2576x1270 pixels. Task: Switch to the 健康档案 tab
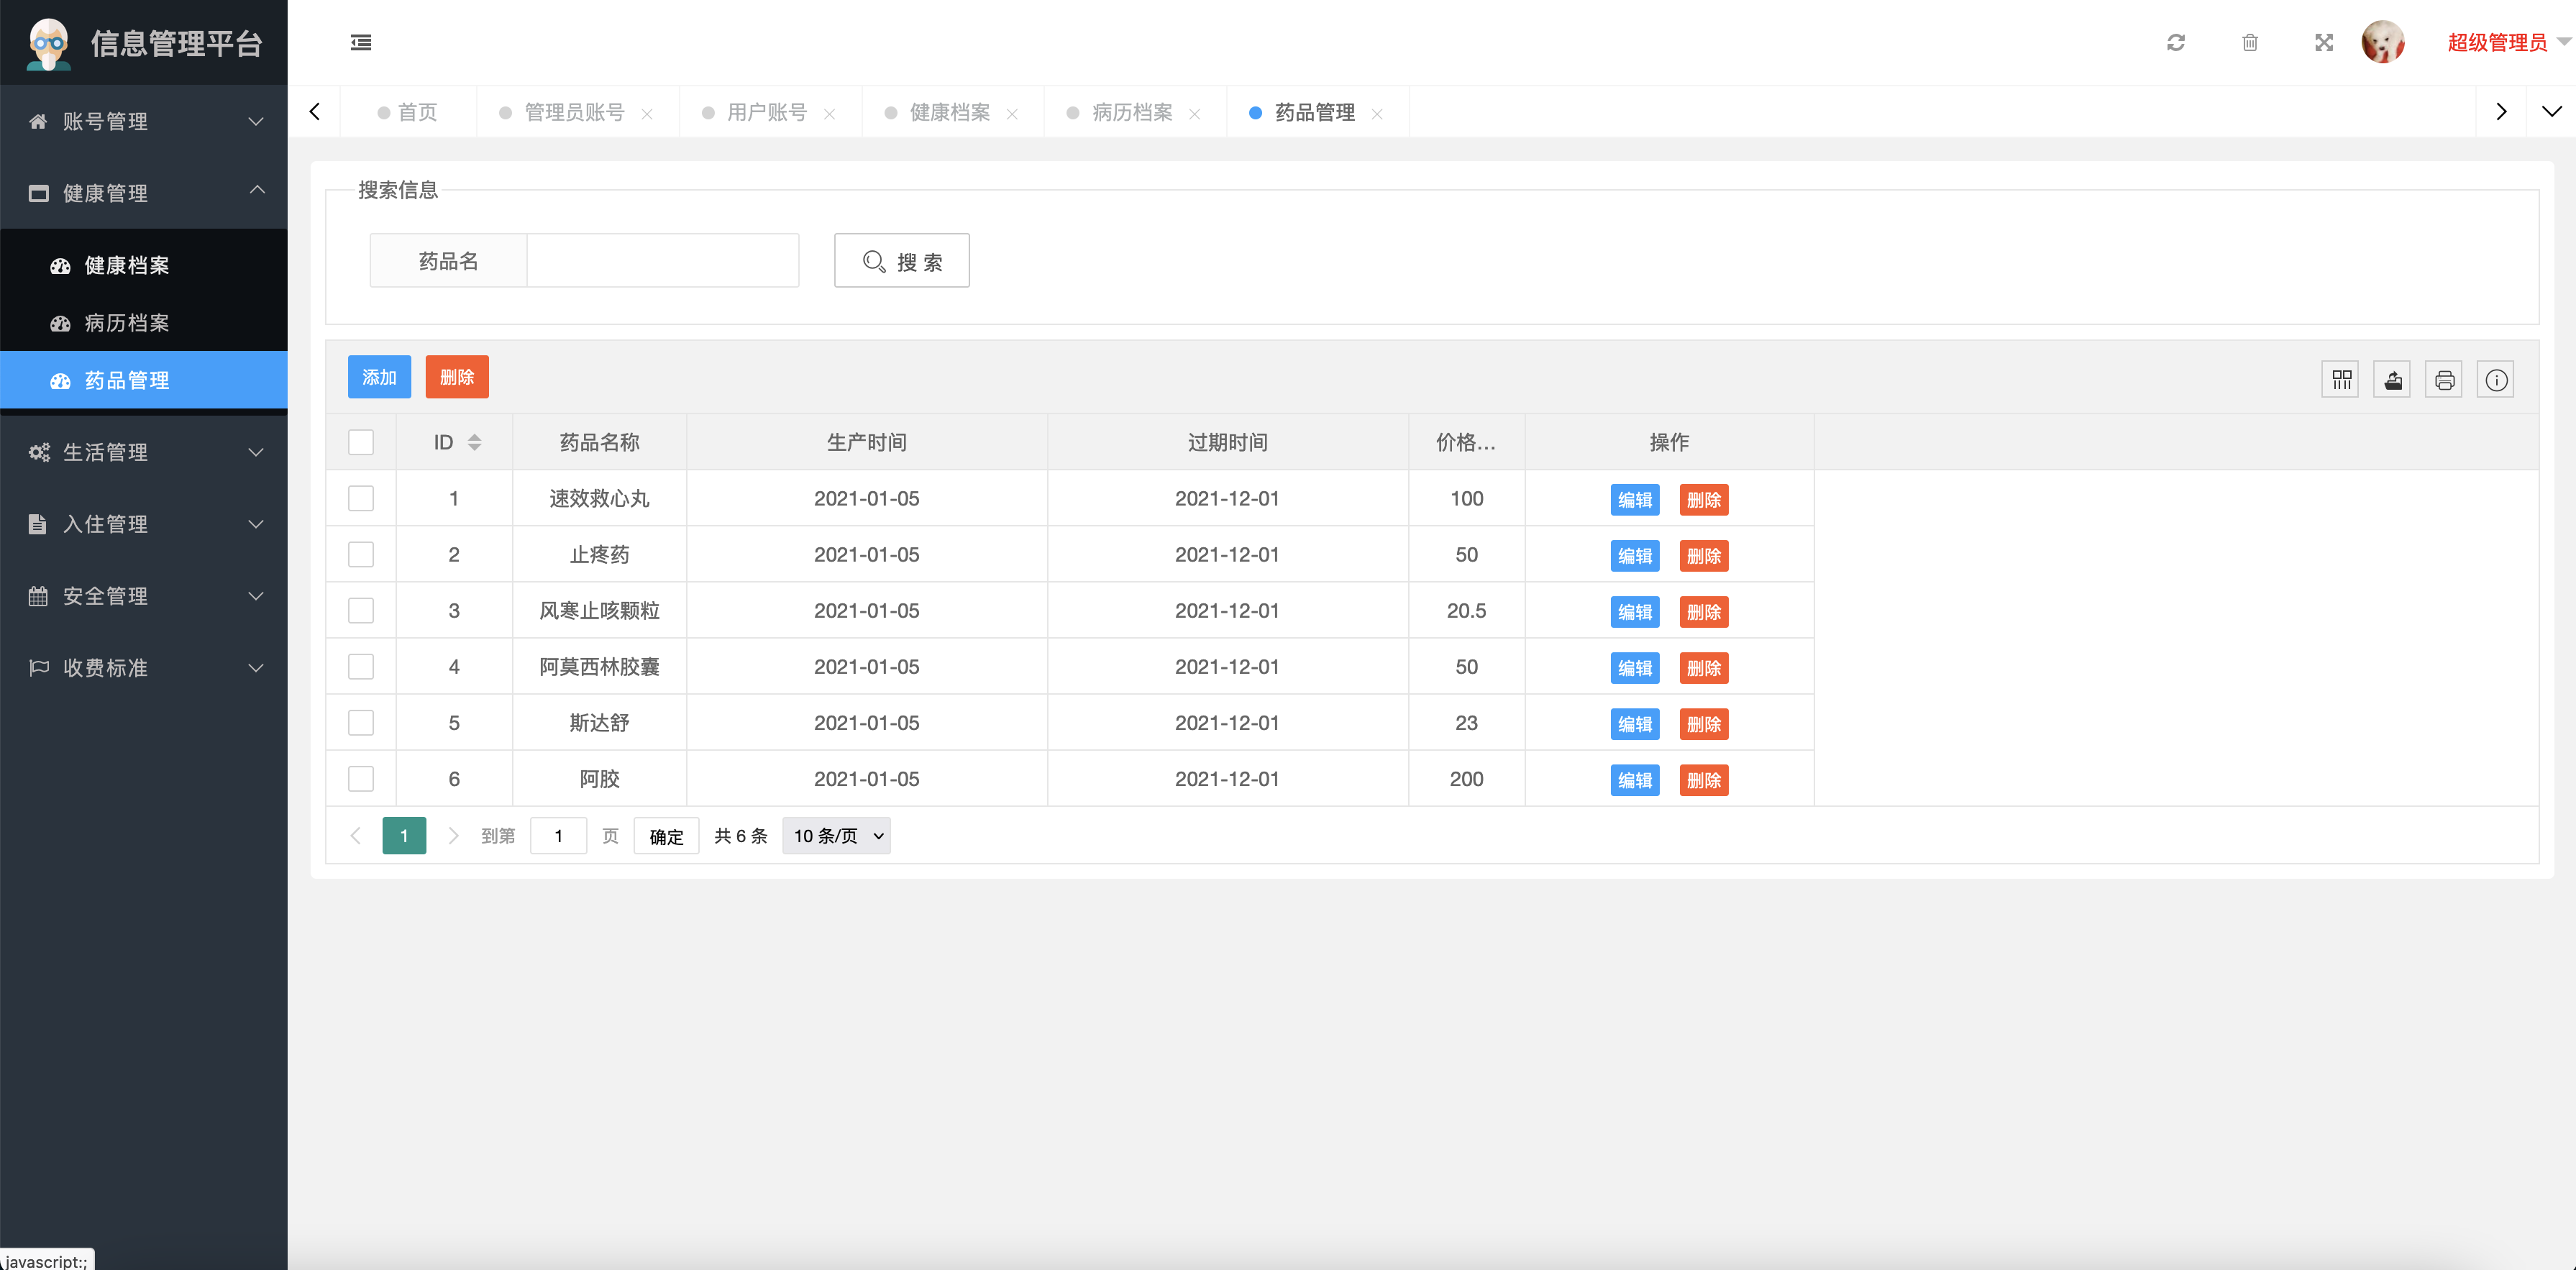coord(949,112)
